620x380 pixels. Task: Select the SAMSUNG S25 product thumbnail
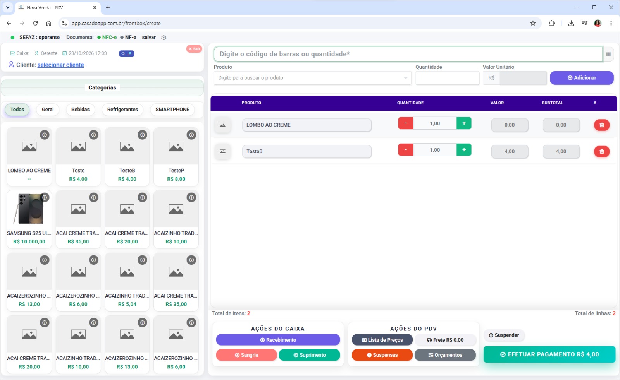(x=29, y=209)
